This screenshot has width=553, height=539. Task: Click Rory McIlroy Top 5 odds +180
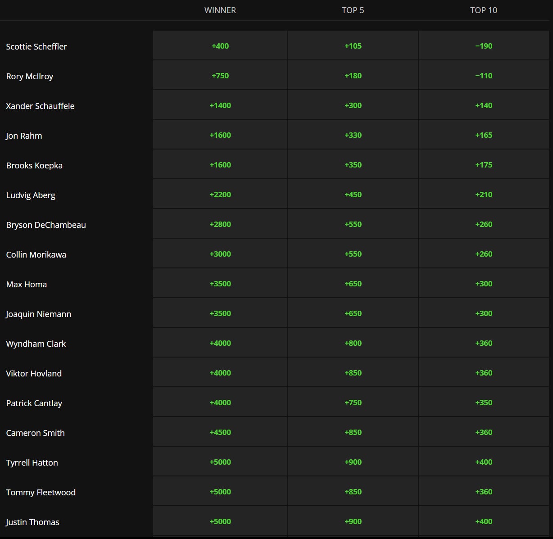click(353, 76)
